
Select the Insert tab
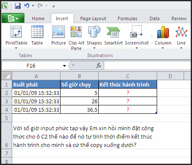pos(62,18)
